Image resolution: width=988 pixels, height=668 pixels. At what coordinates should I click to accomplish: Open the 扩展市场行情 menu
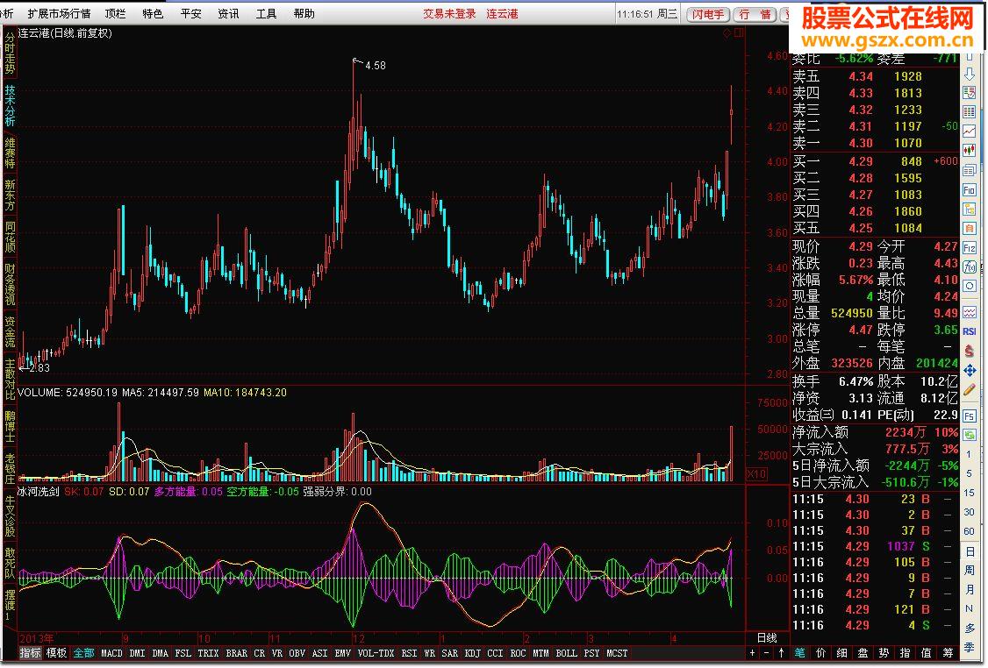(60, 13)
